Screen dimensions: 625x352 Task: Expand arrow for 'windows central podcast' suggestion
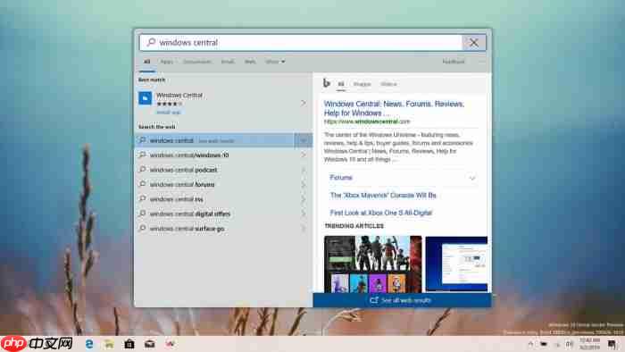click(304, 170)
